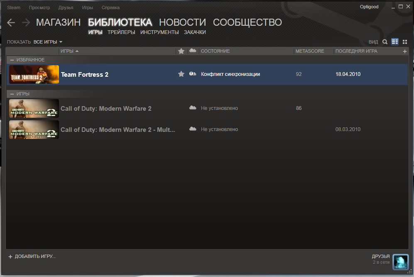Toggle favorite star for Team Fortress 2
This screenshot has width=414, height=277.
click(x=181, y=74)
